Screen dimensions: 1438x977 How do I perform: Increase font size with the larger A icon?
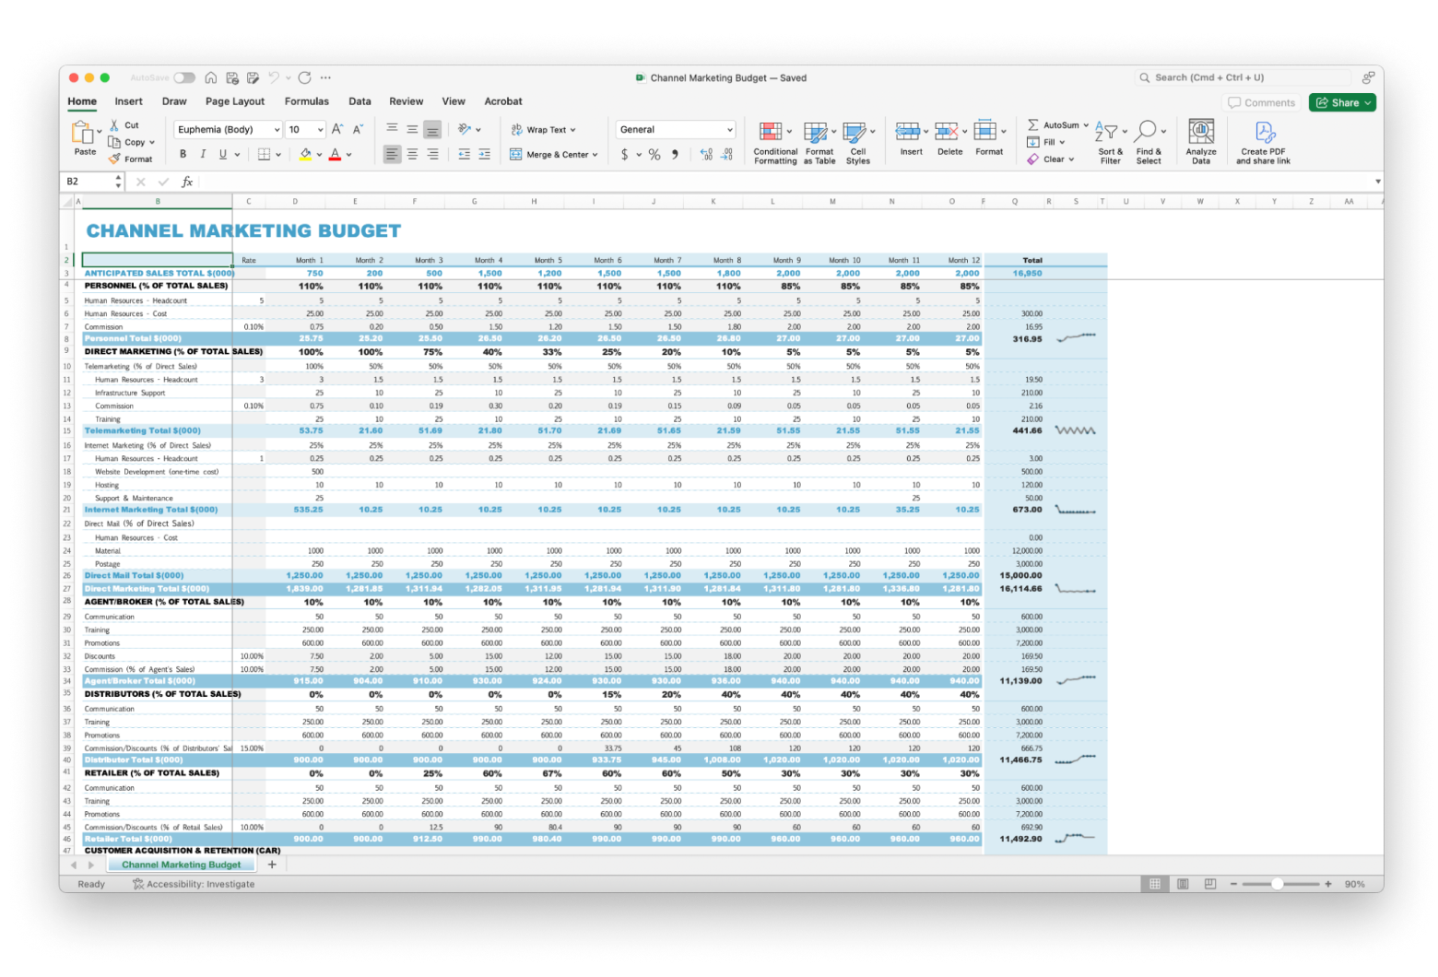pyautogui.click(x=337, y=130)
